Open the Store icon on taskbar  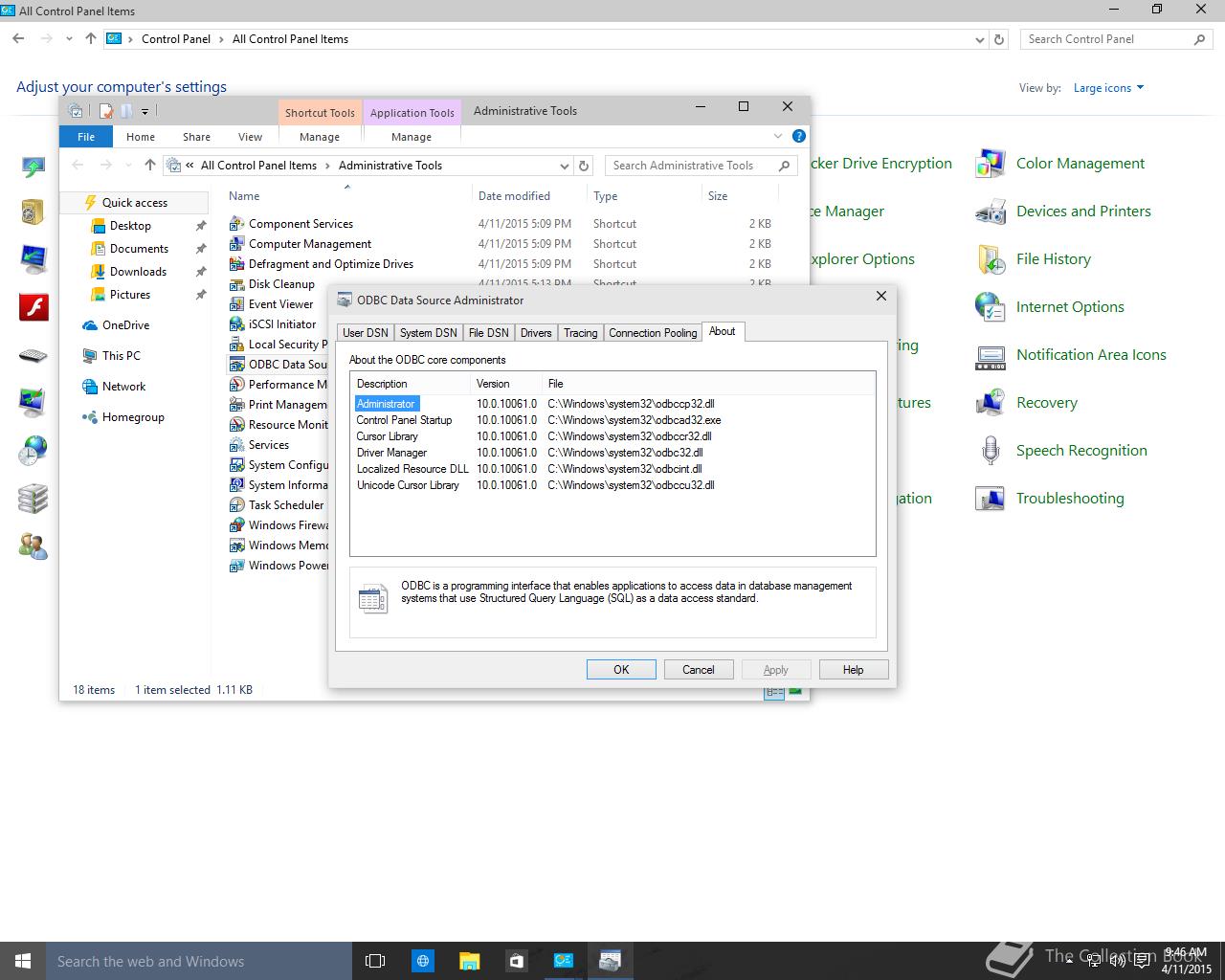(516, 961)
